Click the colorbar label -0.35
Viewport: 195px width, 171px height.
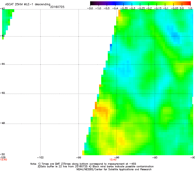[124, 8]
